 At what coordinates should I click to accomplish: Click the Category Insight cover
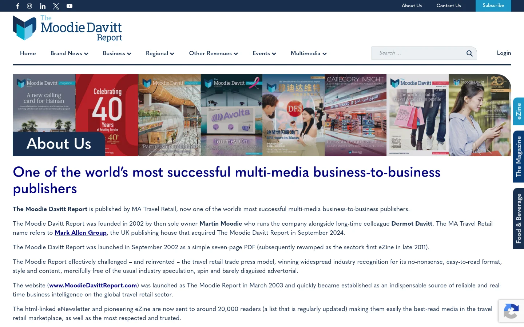pyautogui.click(x=356, y=115)
